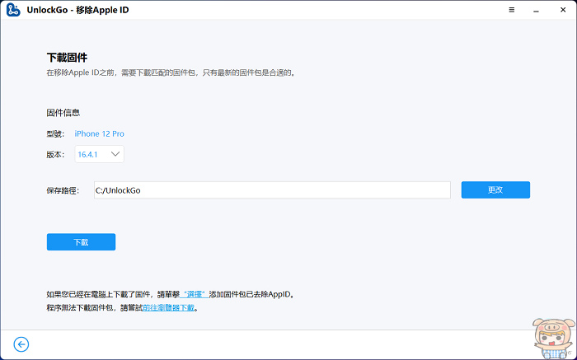Click the 下載固件 heading

pyautogui.click(x=67, y=58)
